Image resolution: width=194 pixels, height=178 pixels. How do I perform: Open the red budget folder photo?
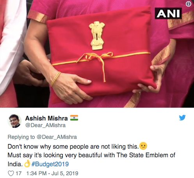(x=97, y=54)
